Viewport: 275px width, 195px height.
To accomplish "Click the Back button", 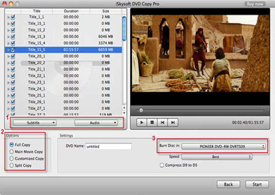I will pyautogui.click(x=228, y=184).
